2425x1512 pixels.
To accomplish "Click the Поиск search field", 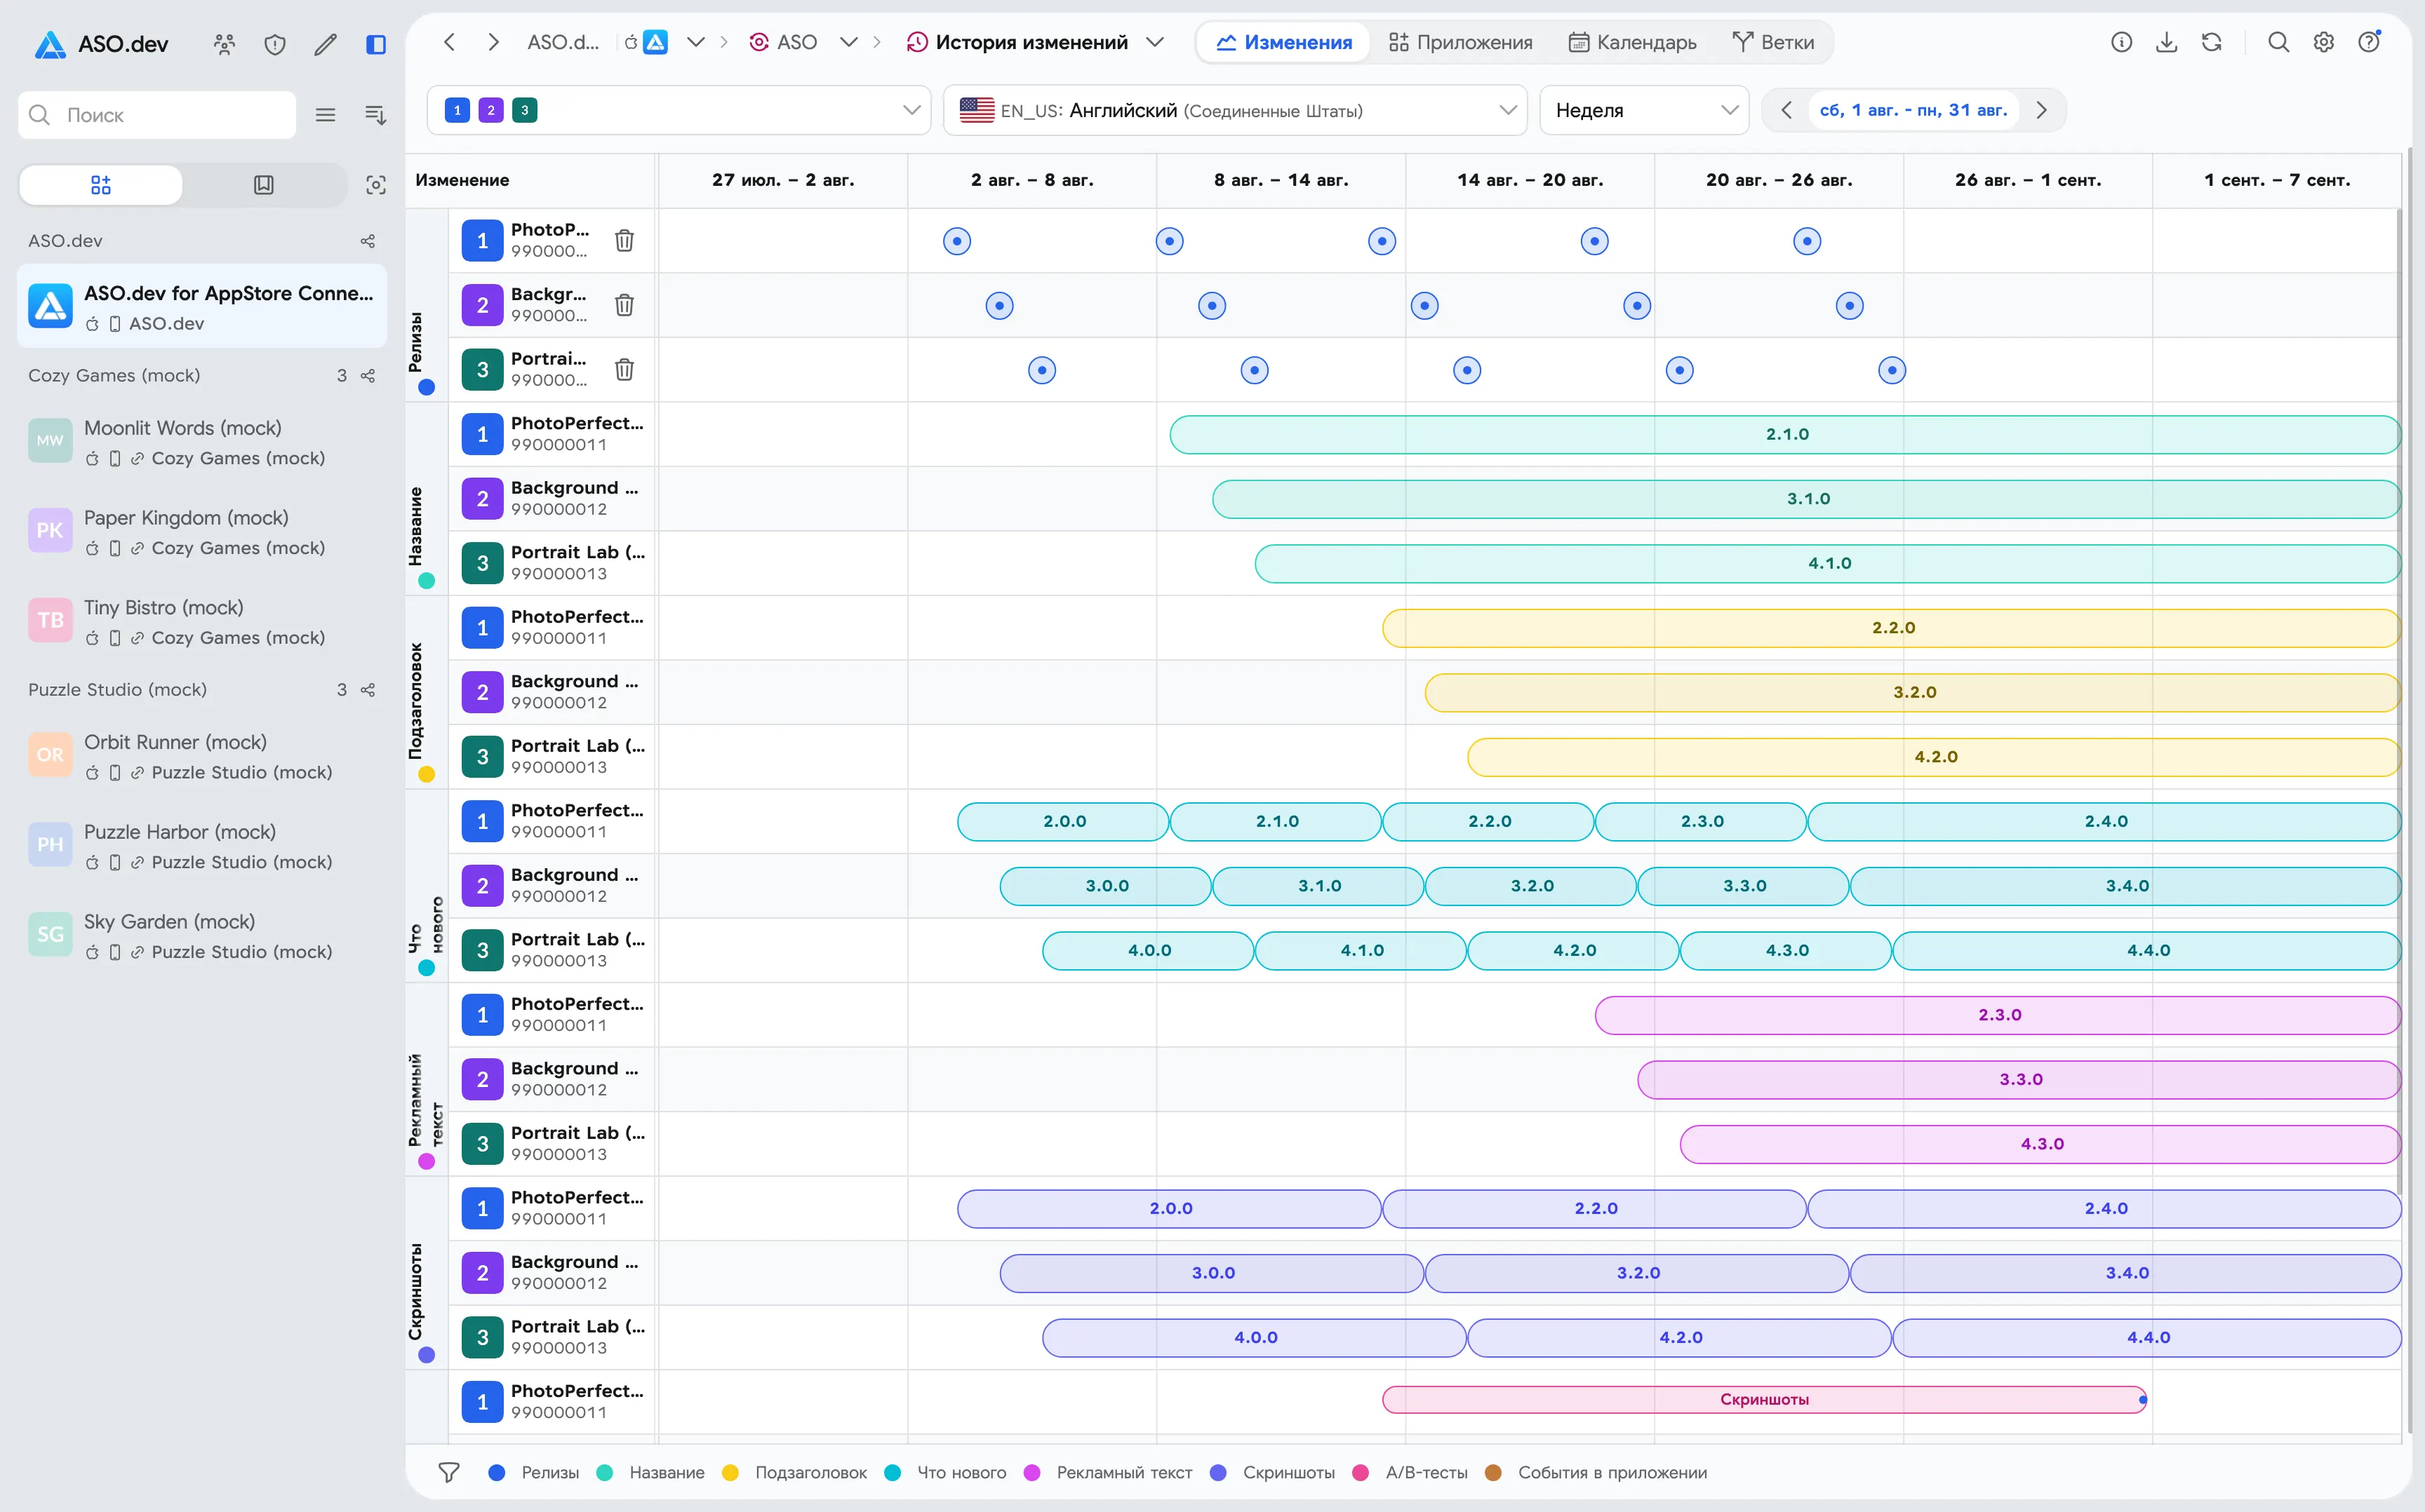I will click(x=157, y=115).
